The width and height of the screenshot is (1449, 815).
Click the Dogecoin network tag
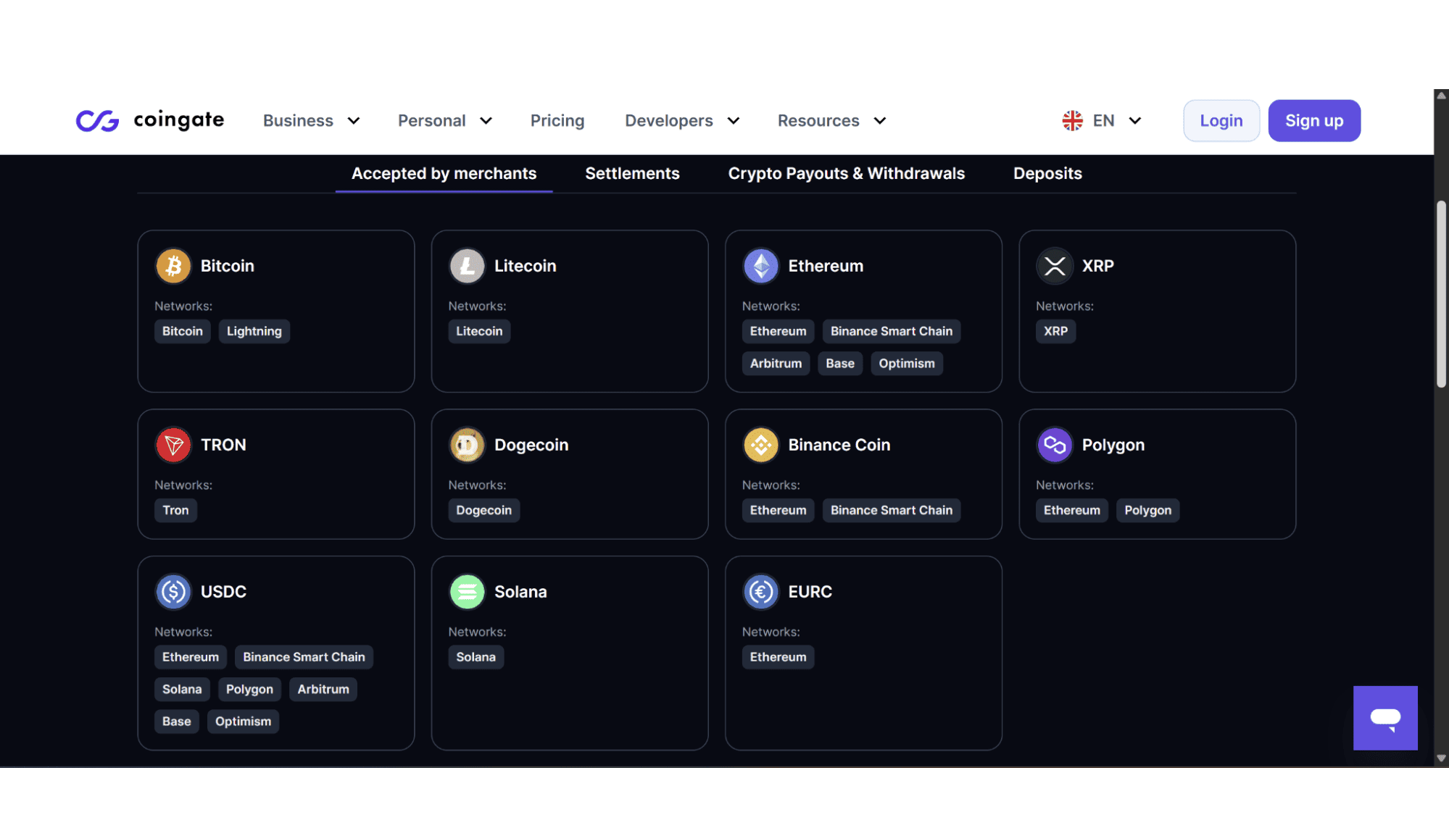coord(483,510)
